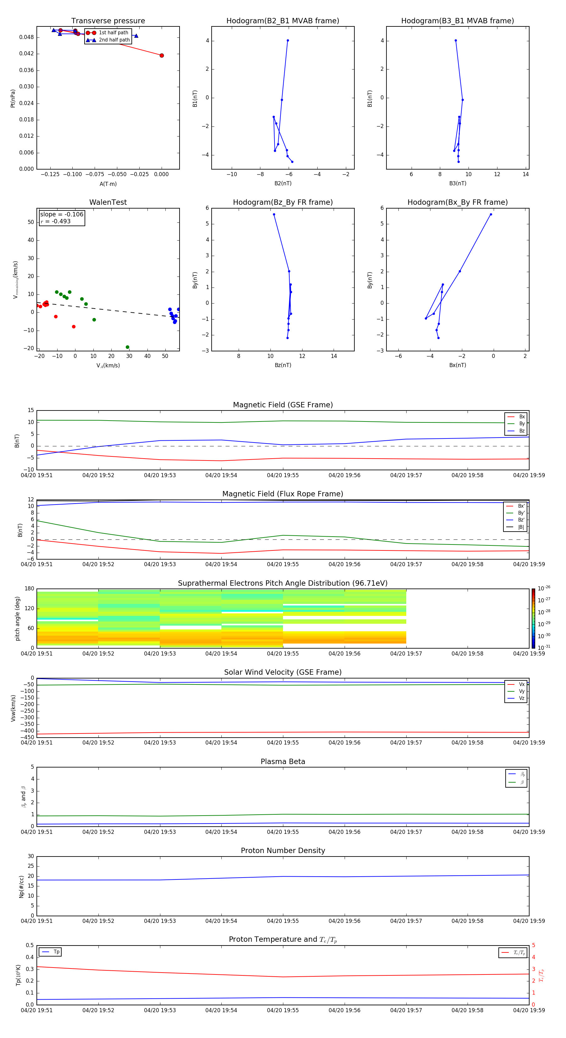Click the 'Magnetic Field (GSE Frame)' title
The width and height of the screenshot is (566, 1038).
click(x=283, y=405)
